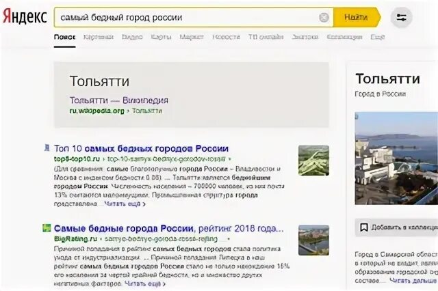Open the Тольятти city photo in the side panel

tap(396, 158)
